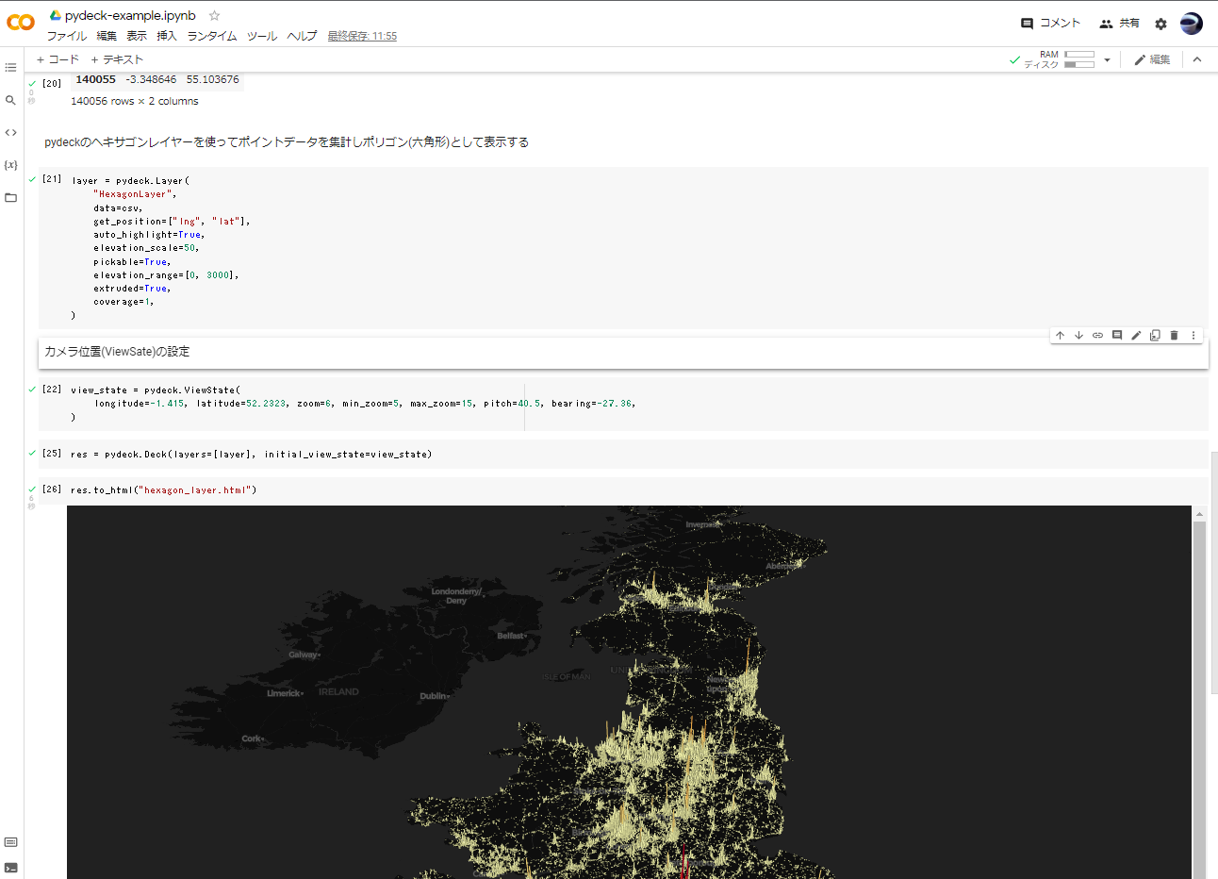Open the variables inspector {x} panel

(x=10, y=164)
